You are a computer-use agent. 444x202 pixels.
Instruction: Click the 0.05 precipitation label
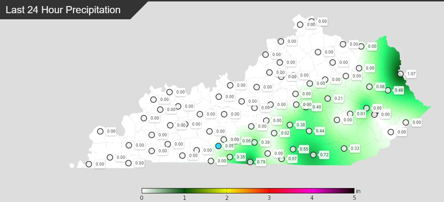click(229, 146)
